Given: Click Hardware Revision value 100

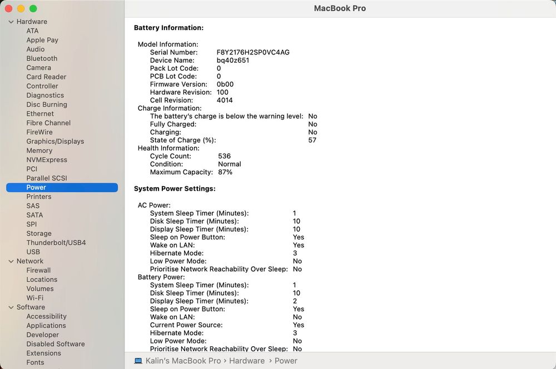Looking at the screenshot, I should click(223, 92).
